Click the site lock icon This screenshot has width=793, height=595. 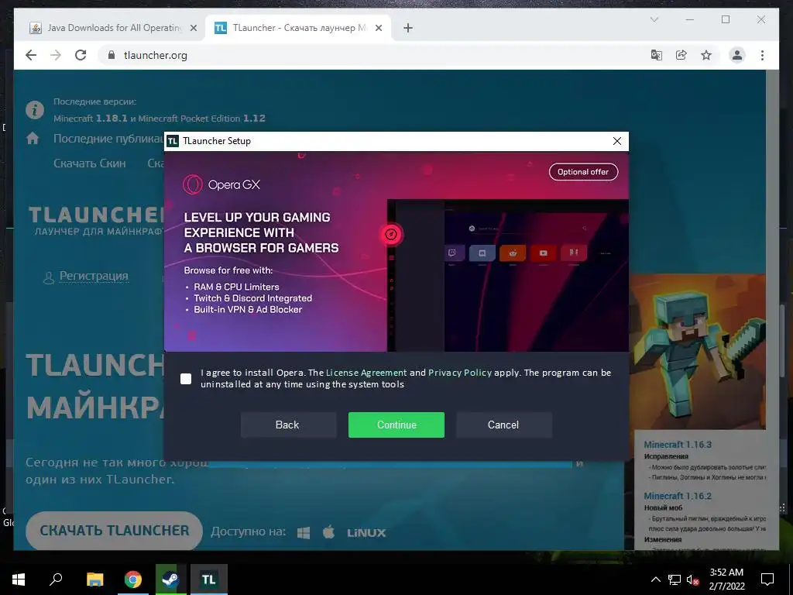pyautogui.click(x=112, y=55)
